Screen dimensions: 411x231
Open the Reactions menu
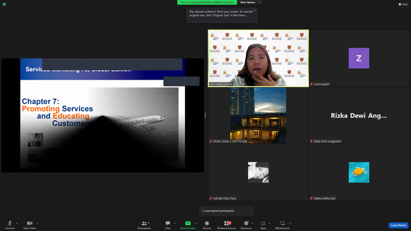click(246, 225)
